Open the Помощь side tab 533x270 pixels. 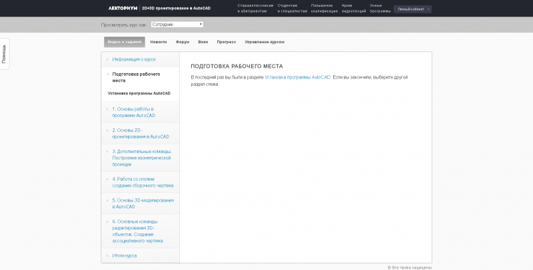pyautogui.click(x=4, y=54)
